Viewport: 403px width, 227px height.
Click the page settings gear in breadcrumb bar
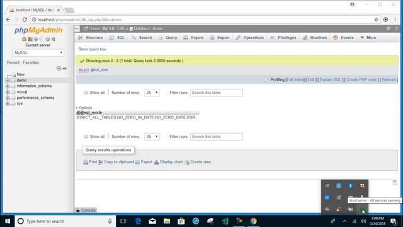tap(389, 28)
